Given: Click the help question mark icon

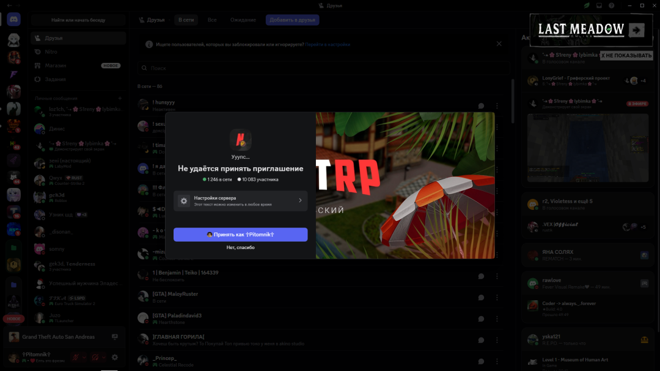Looking at the screenshot, I should coord(611,5).
